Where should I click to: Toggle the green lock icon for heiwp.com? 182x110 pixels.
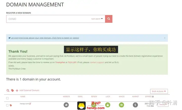coord(108,105)
